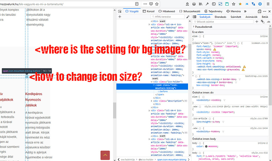Expand font-variant shorthand arrow

pos(214,58)
